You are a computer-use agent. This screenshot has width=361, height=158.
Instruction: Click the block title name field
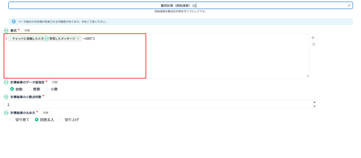point(180,5)
